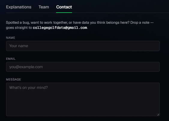Select the Contact tab
169x121 pixels.
pos(64,7)
